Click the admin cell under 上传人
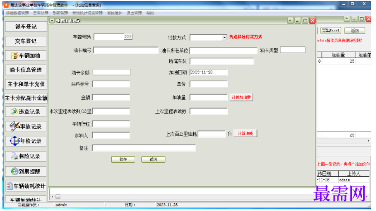Screen dimensions: 376x211 (354, 180)
